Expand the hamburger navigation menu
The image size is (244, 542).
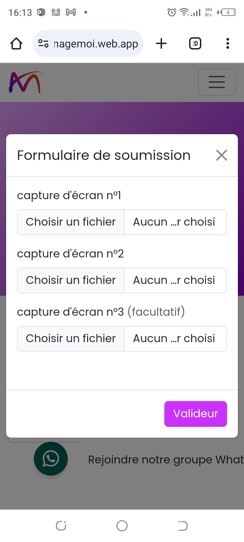tap(217, 82)
